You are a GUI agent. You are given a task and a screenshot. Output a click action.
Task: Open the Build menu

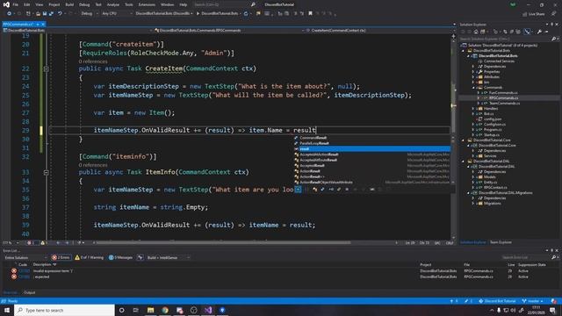(69, 4)
